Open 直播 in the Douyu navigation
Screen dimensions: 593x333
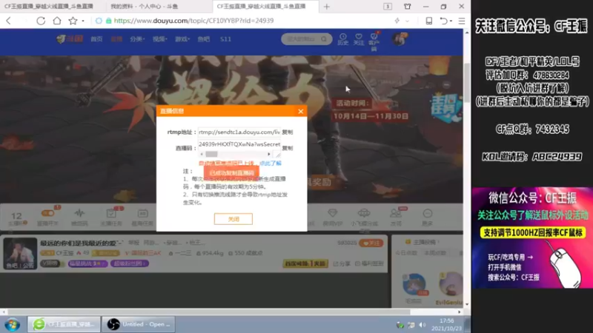[116, 39]
